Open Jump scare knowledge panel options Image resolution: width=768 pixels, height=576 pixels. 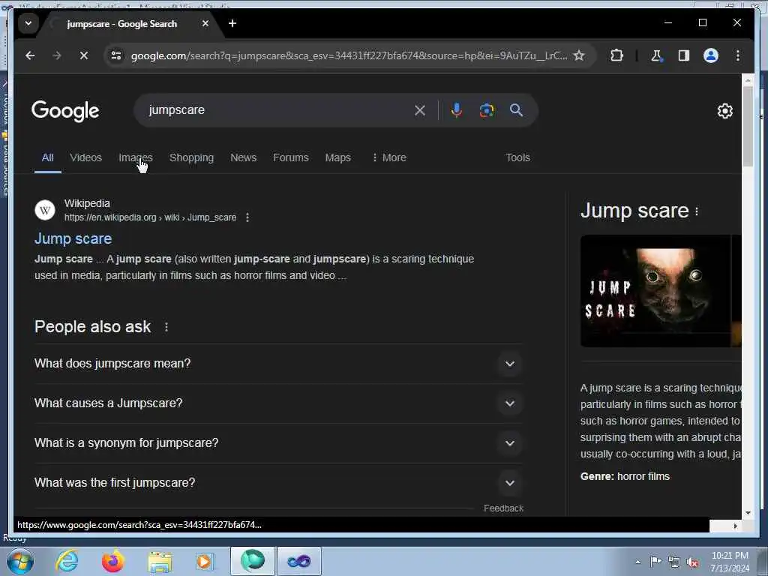pyautogui.click(x=697, y=211)
